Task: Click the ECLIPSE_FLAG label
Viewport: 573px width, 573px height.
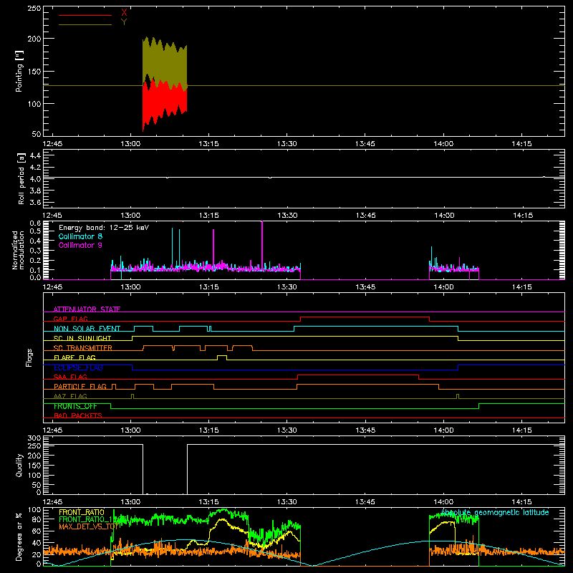Action: tap(78, 367)
